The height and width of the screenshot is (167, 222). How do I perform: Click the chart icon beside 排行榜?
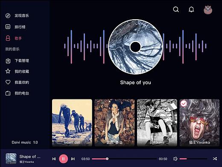(x=8, y=27)
